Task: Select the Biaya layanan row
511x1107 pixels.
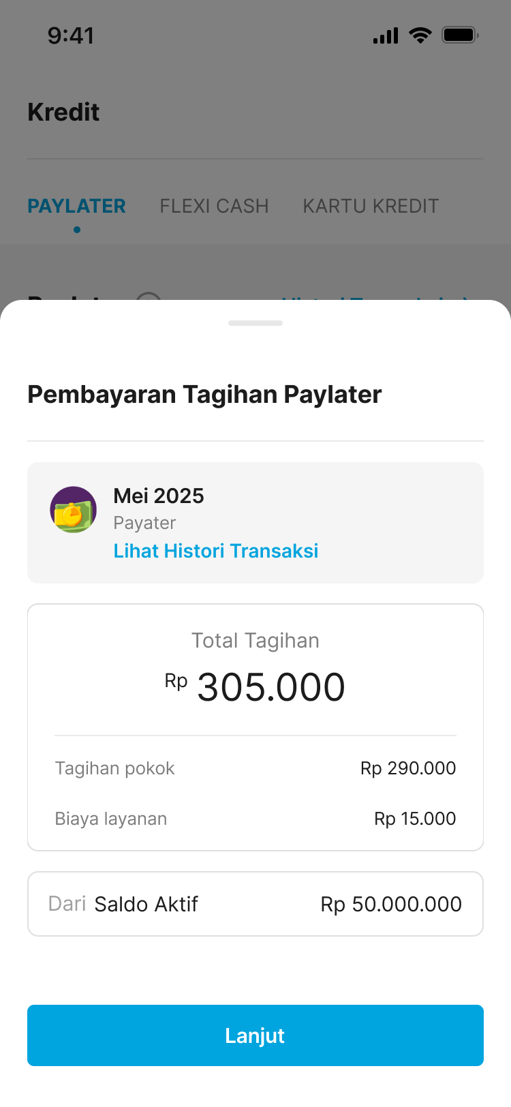Action: coord(255,819)
